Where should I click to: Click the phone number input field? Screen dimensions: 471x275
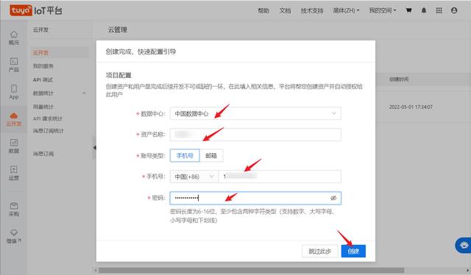280,176
